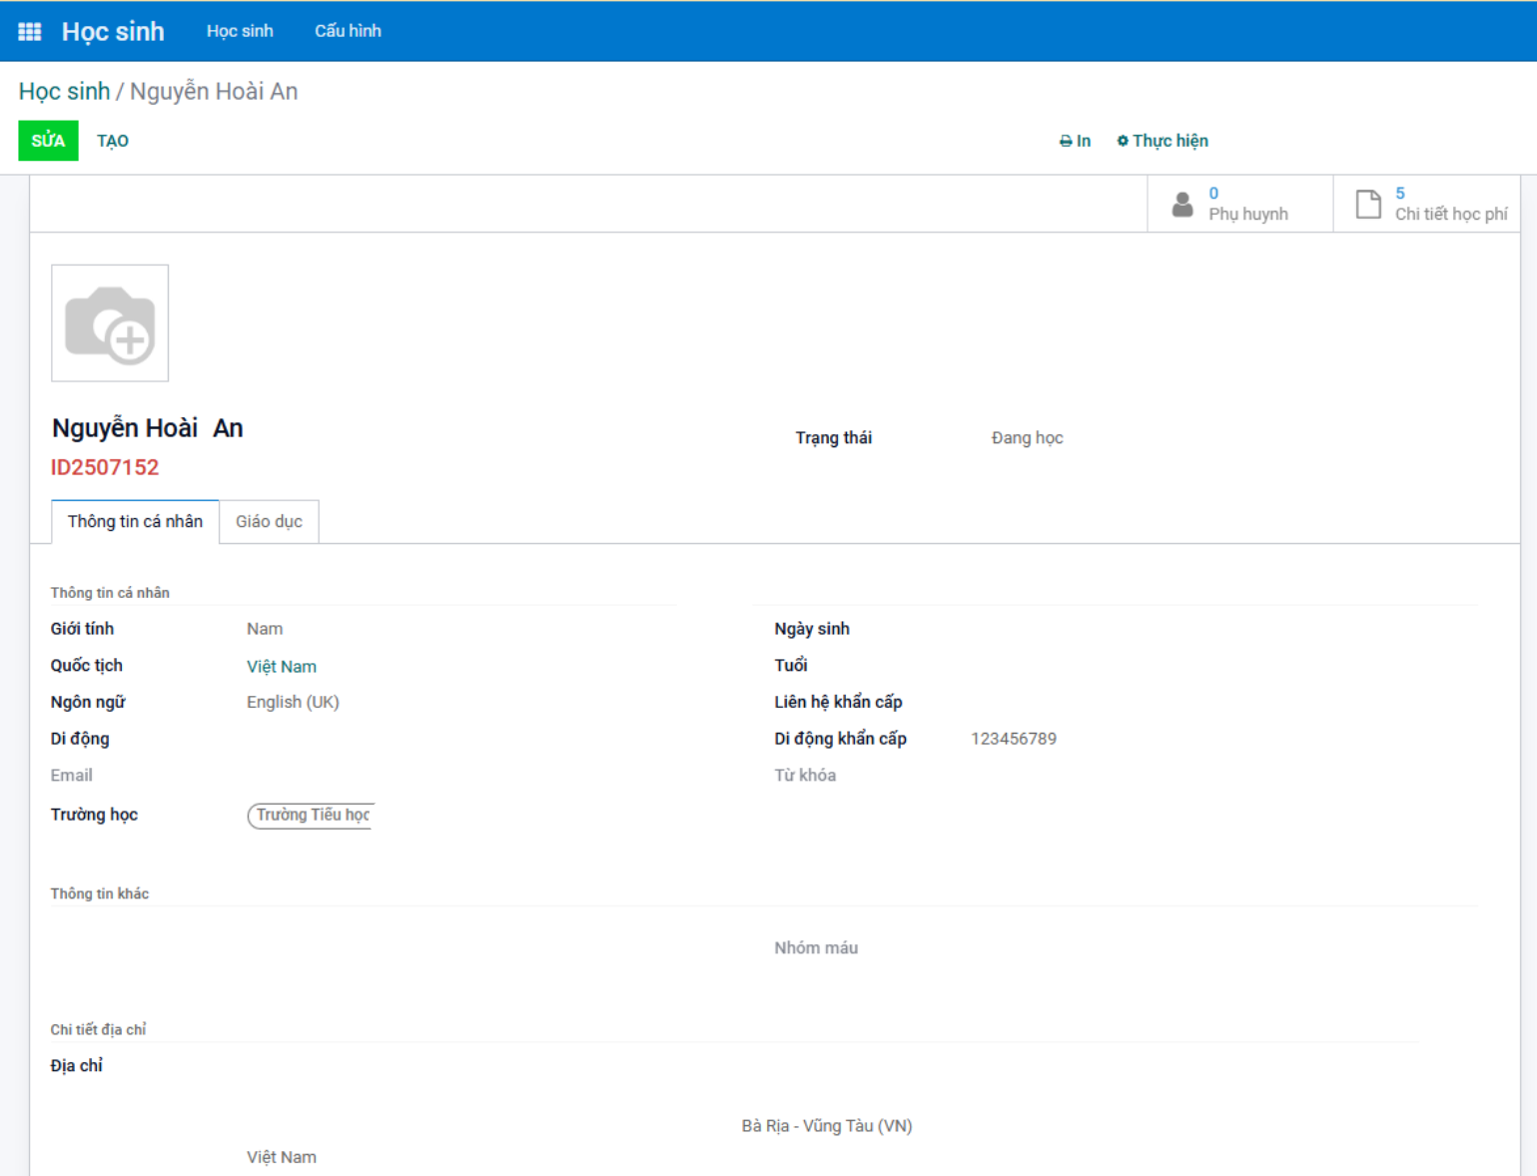The image size is (1537, 1176).
Task: Click the student ID ID2507152
Action: click(105, 467)
